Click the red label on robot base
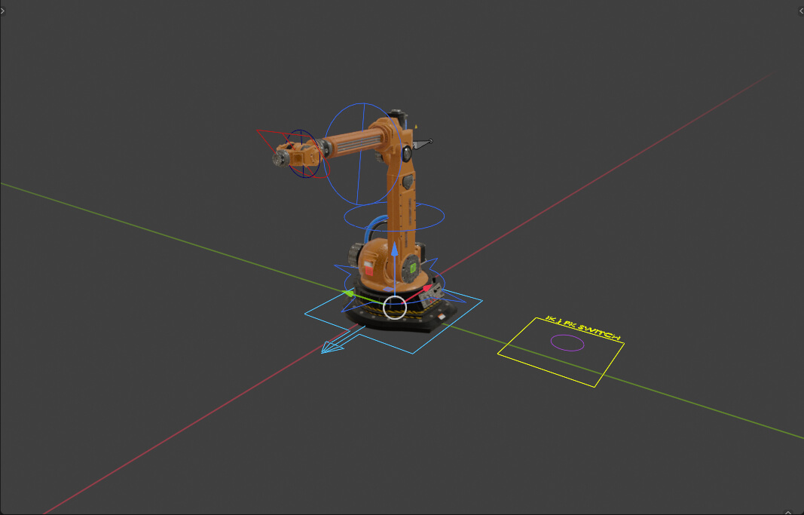 (x=368, y=268)
